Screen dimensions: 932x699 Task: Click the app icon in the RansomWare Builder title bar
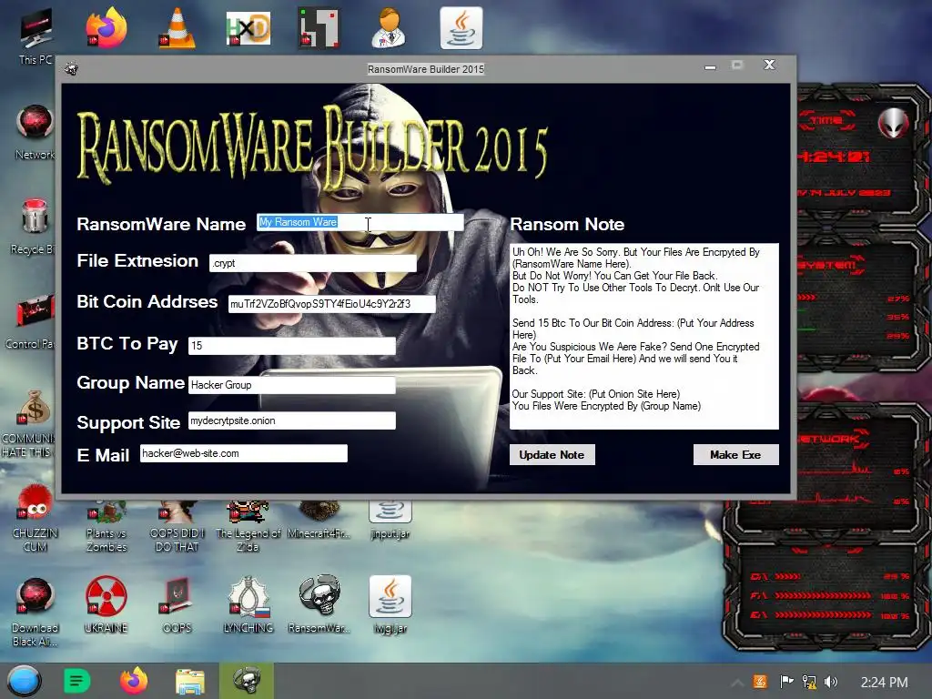click(x=71, y=69)
